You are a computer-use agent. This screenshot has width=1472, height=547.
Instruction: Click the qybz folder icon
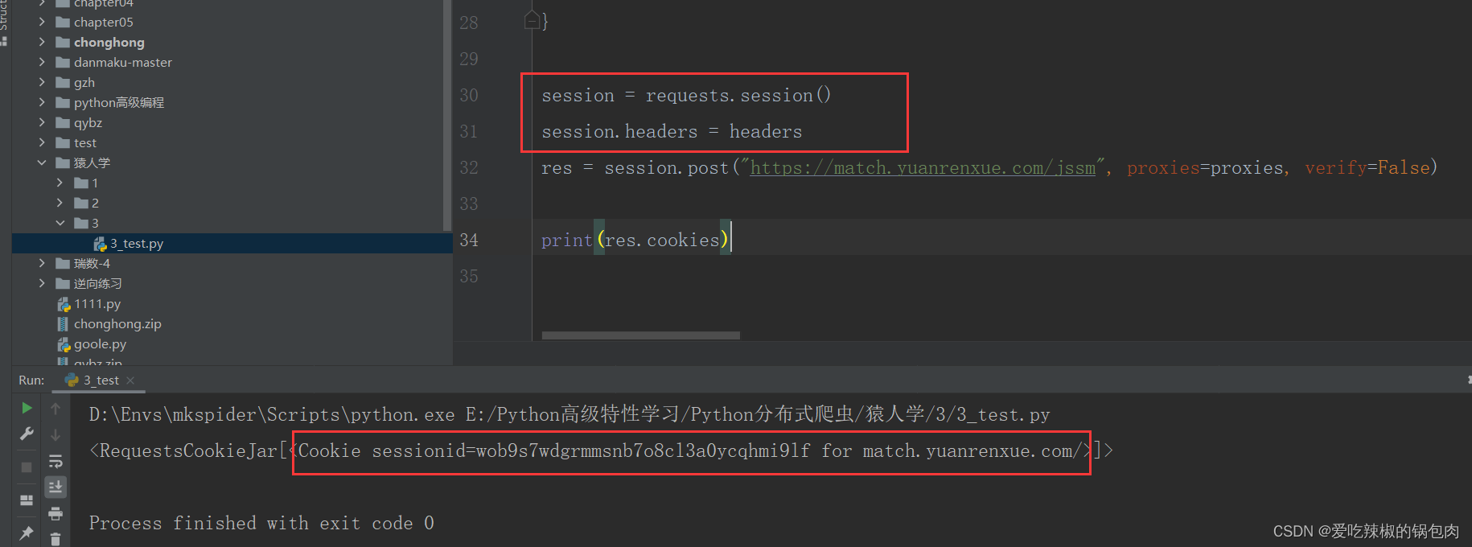pyautogui.click(x=63, y=123)
